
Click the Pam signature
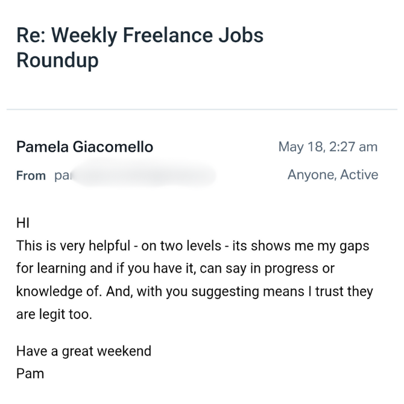tap(30, 373)
